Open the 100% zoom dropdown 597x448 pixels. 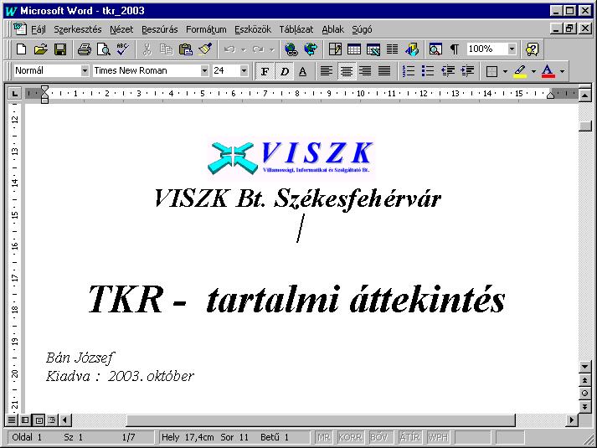tap(512, 49)
